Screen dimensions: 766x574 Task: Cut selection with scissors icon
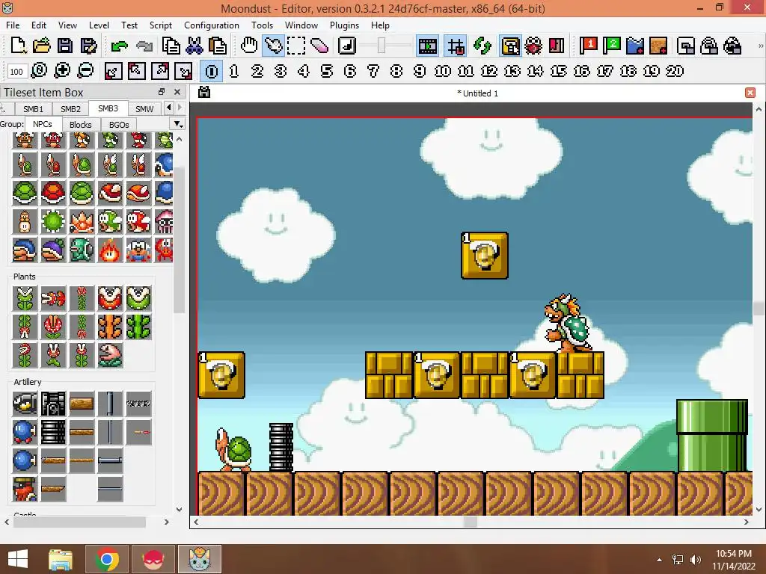(194, 46)
